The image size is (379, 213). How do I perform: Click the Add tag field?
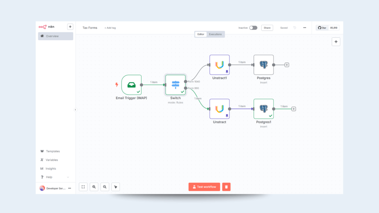pyautogui.click(x=110, y=28)
